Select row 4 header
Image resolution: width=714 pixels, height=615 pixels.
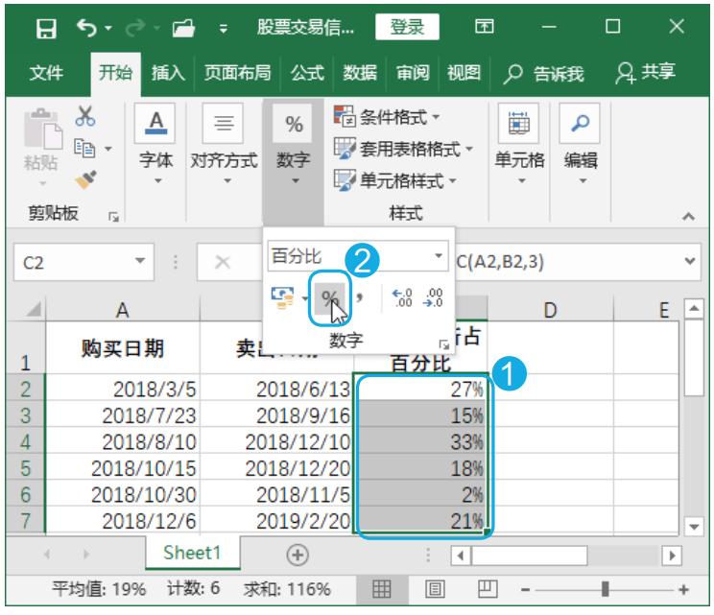click(x=26, y=441)
